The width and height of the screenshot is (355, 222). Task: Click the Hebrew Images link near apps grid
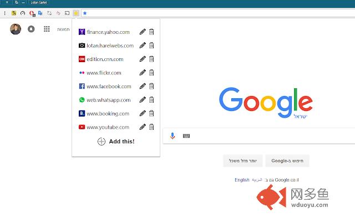coord(63,29)
